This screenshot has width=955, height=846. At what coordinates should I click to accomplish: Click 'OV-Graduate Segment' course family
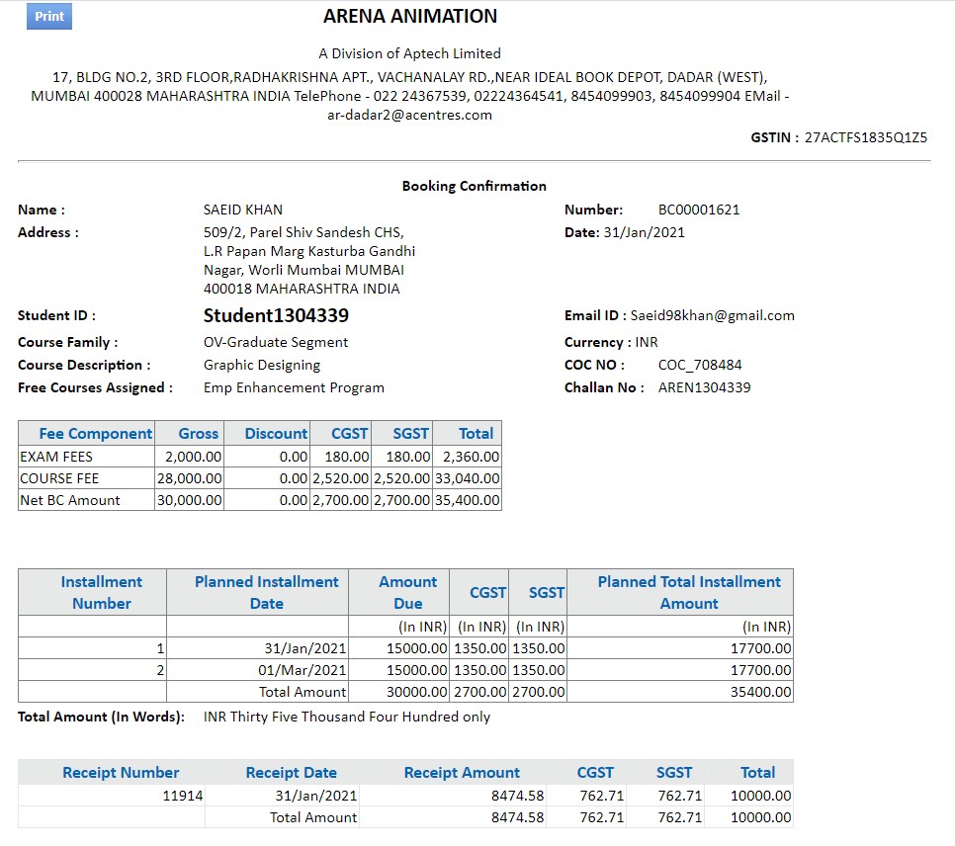[275, 342]
